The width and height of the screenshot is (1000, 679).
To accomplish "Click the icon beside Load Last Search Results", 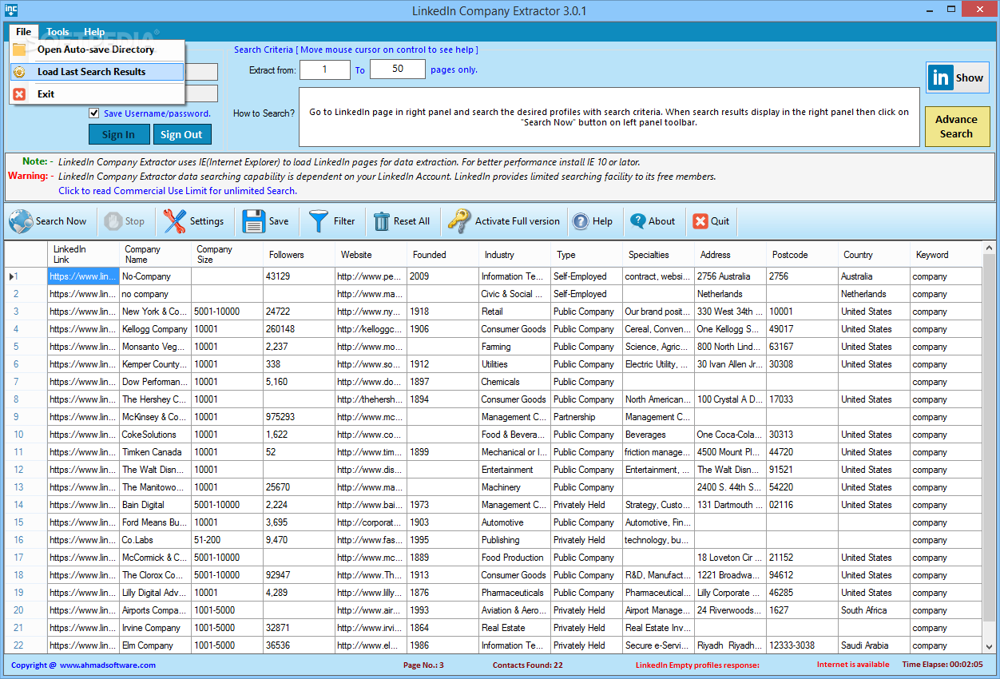I will click(20, 72).
